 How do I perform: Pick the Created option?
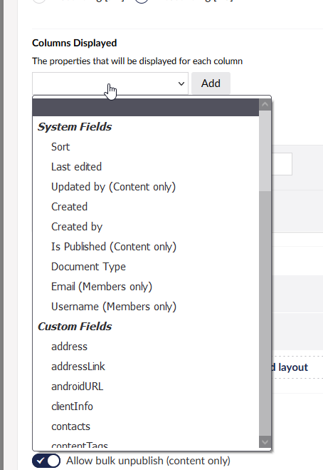point(146,207)
